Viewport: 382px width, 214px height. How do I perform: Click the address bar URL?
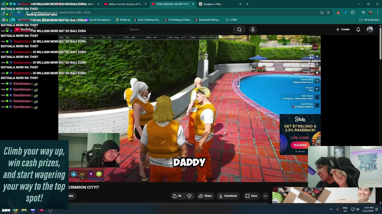(x=61, y=12)
